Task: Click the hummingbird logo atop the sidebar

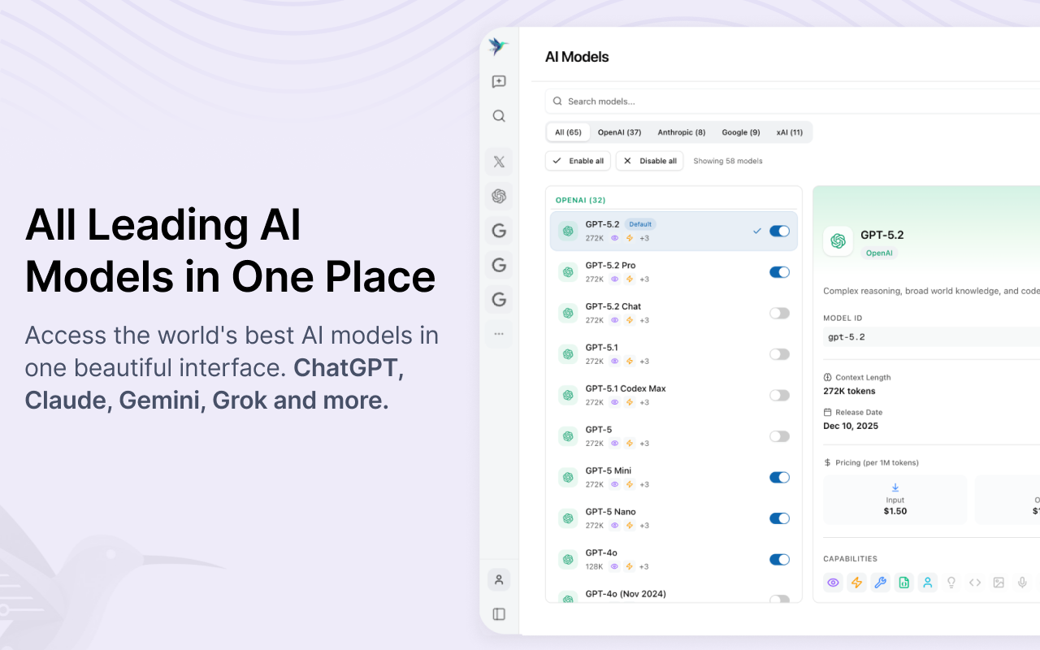Action: (498, 46)
